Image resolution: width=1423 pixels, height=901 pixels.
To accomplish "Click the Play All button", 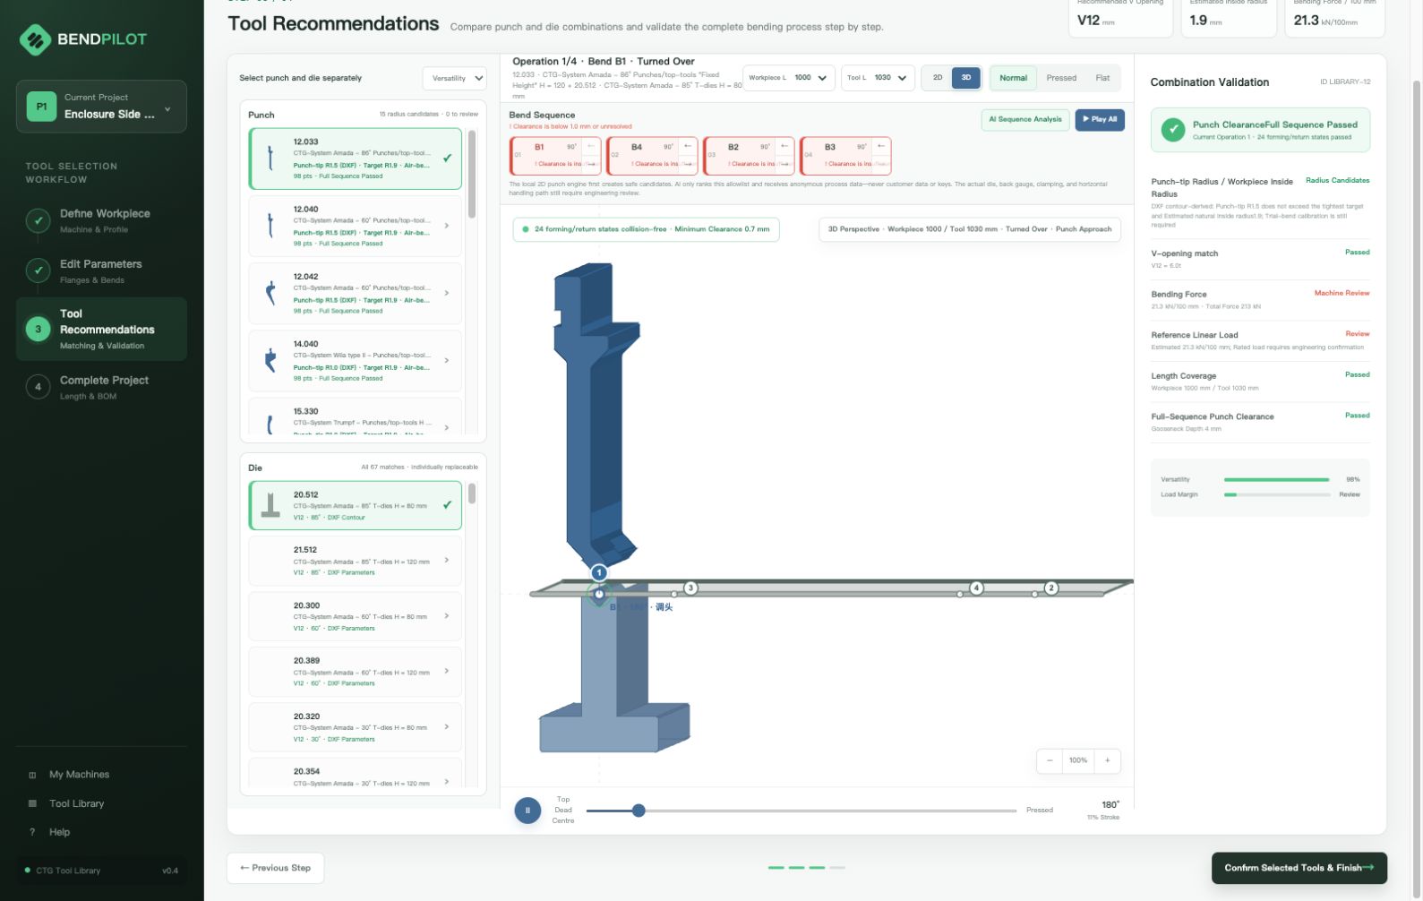I will pyautogui.click(x=1100, y=119).
